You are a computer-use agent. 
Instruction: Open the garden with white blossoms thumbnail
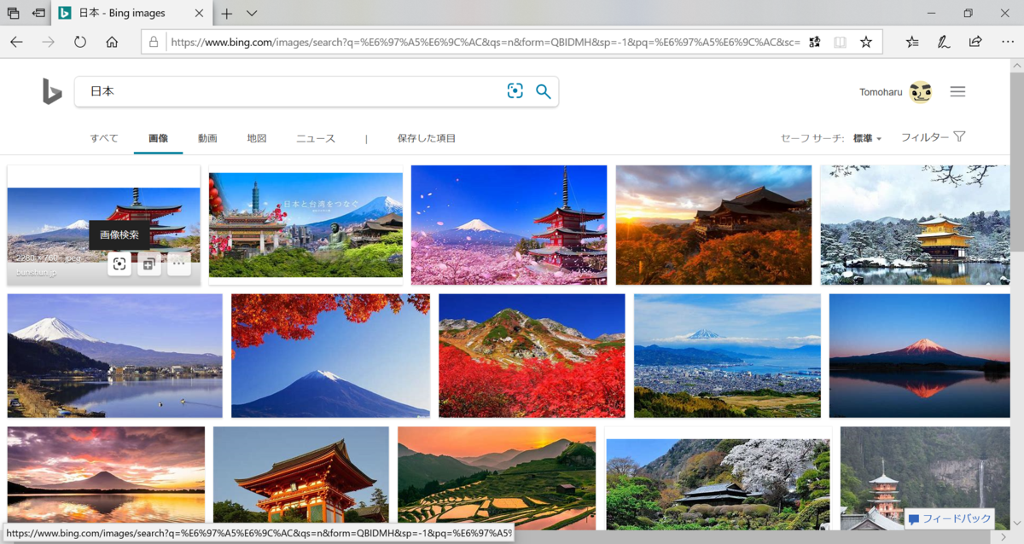(x=718, y=482)
